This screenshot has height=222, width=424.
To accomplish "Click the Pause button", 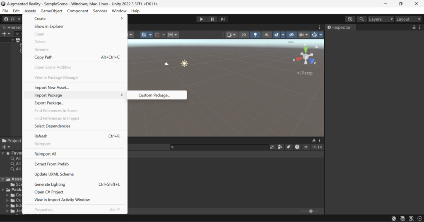I will click(x=212, y=19).
